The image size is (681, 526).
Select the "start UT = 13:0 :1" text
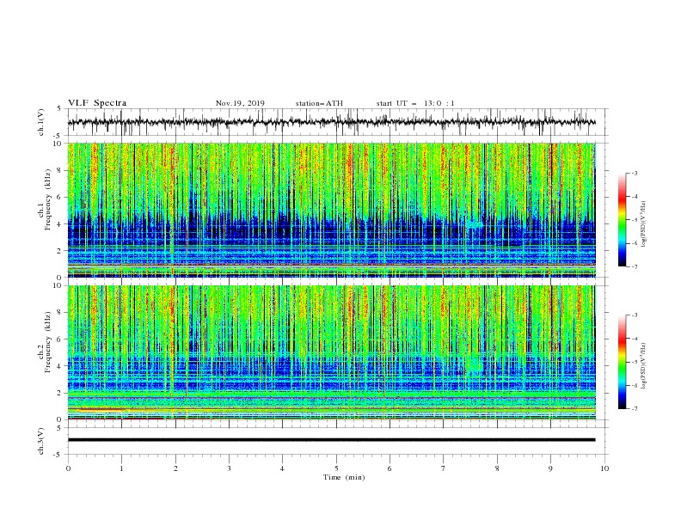415,103
